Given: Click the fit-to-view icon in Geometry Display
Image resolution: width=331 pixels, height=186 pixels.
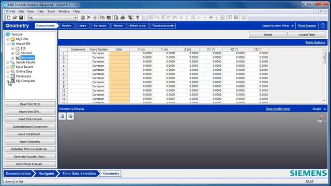Looking at the screenshot, I should 62,116.
